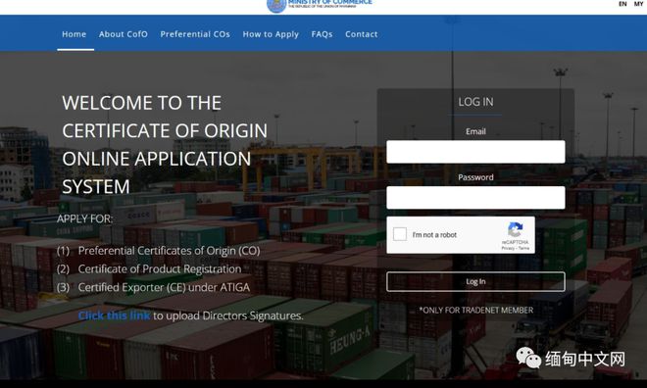Viewport: 647px width, 388px height.
Task: Follow the Click this link hyperlink
Action: [115, 315]
